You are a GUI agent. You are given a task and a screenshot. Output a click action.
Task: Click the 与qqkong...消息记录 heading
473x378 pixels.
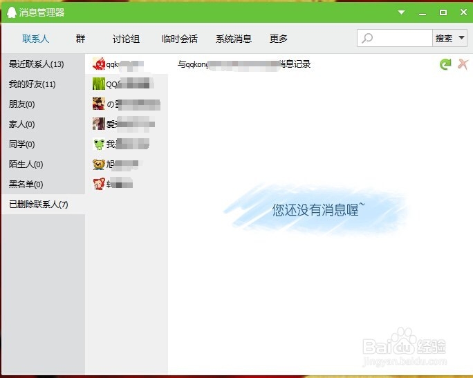243,64
